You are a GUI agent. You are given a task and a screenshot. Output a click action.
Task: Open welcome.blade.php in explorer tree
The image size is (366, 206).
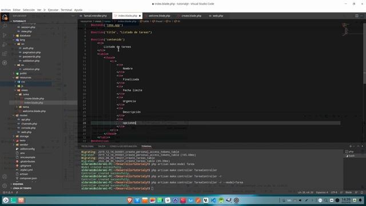pyautogui.click(x=34, y=111)
